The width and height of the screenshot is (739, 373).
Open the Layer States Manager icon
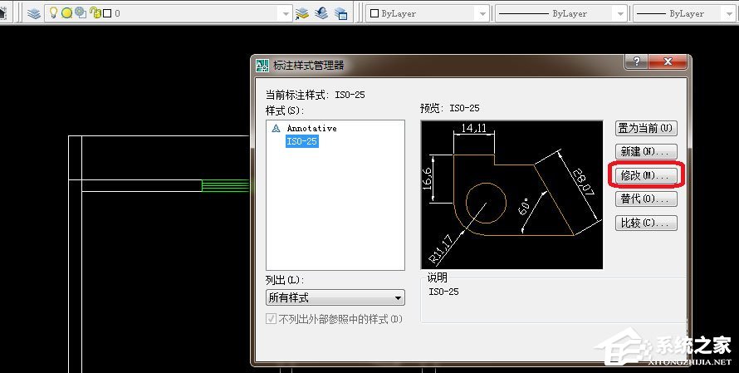pos(340,13)
